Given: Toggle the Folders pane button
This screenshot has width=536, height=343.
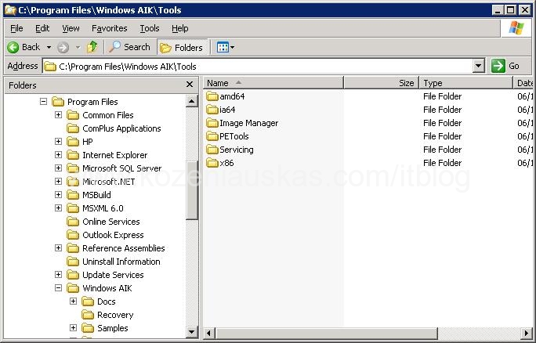Looking at the screenshot, I should [182, 47].
